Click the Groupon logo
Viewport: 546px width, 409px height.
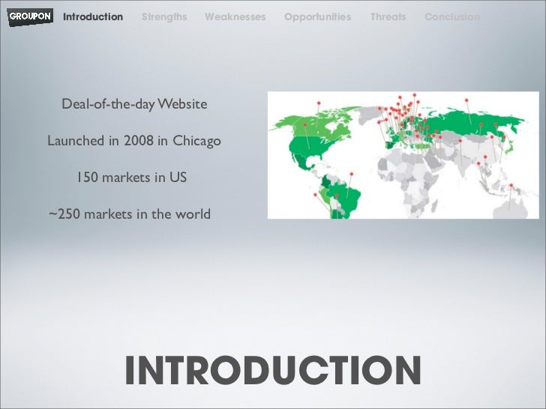(x=30, y=16)
